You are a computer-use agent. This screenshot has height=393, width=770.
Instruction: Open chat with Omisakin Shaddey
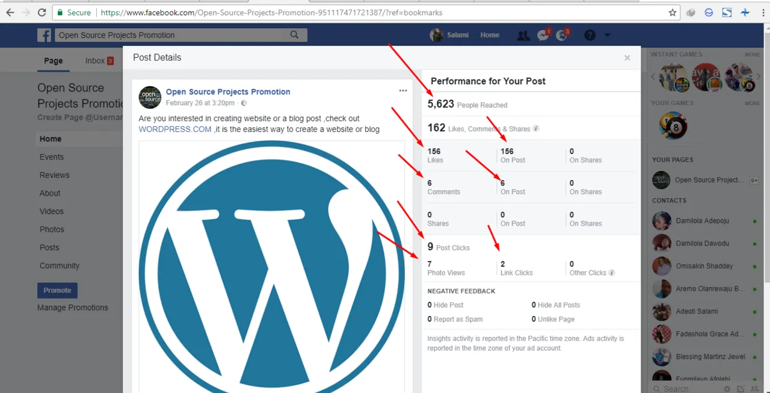[705, 266]
